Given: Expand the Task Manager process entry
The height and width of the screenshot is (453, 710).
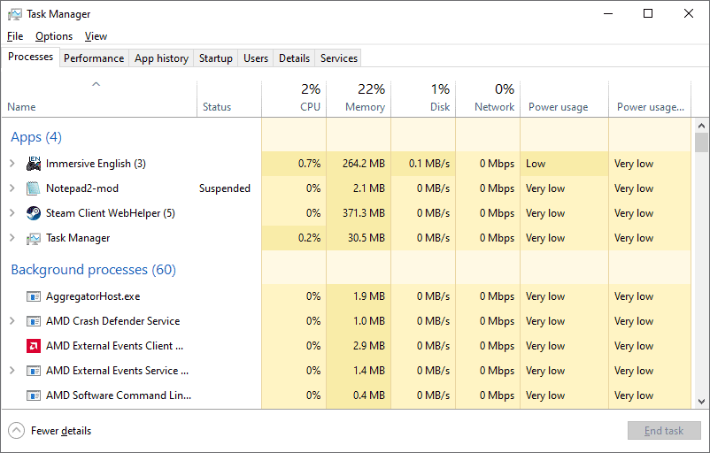Looking at the screenshot, I should 12,238.
